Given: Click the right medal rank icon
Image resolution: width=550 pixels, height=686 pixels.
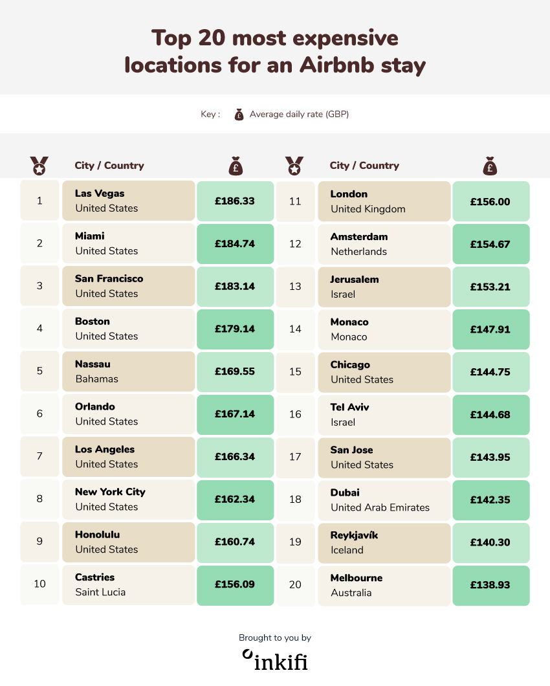Looking at the screenshot, I should (x=294, y=166).
